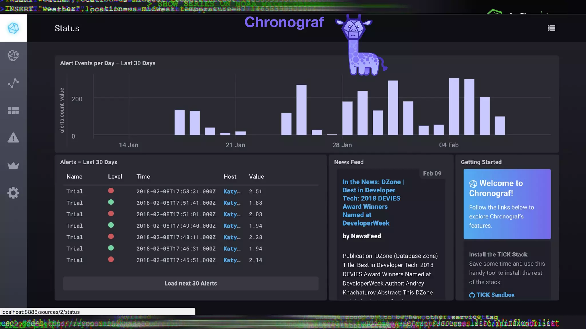This screenshot has width=586, height=329.
Task: Click the GitHub icon beside TICK Sandbox
Action: pos(472,295)
